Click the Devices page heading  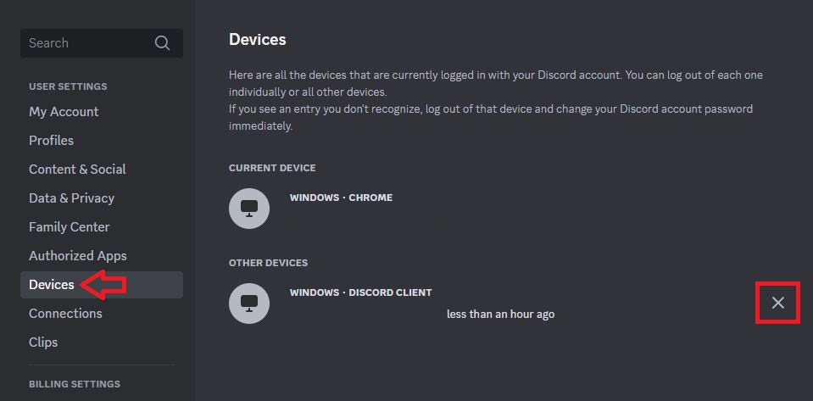point(257,40)
